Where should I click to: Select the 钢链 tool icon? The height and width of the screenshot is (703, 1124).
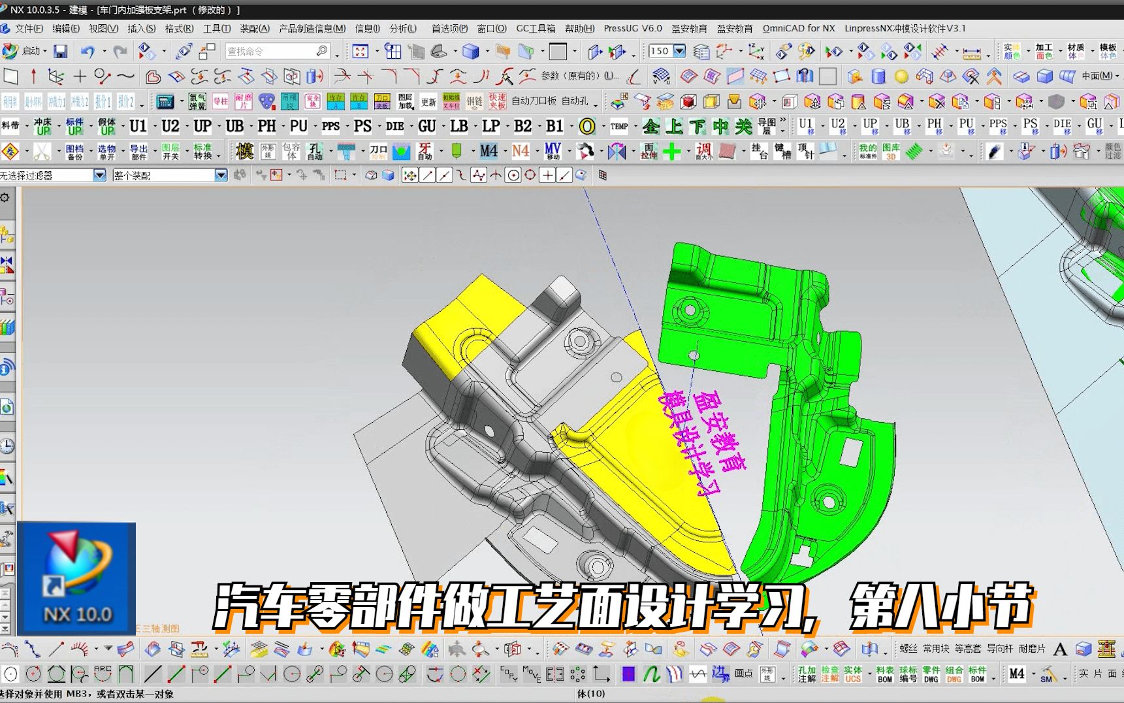[x=474, y=103]
